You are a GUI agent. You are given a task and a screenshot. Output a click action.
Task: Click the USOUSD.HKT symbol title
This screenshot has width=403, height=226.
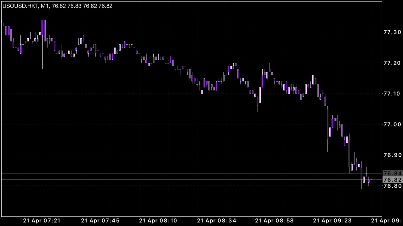20,6
